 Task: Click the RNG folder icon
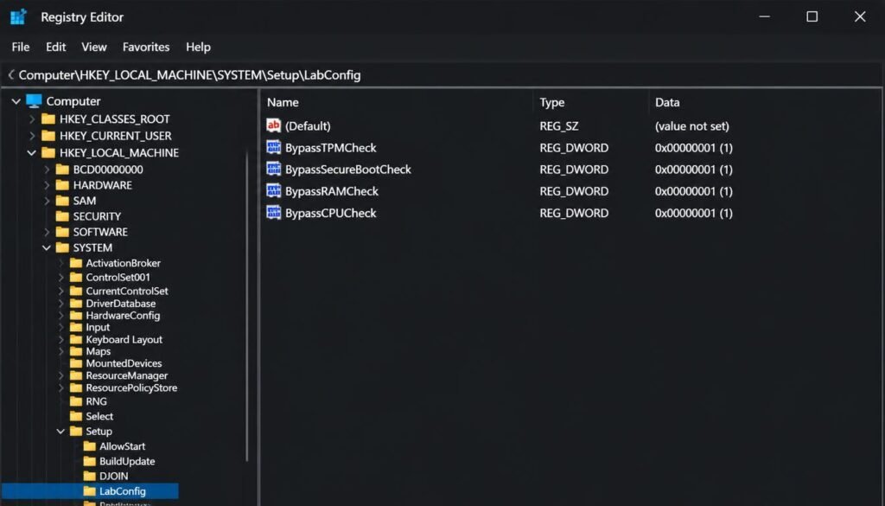pyautogui.click(x=76, y=401)
